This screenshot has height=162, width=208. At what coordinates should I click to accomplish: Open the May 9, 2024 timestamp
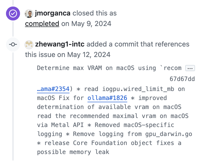coord(91,24)
